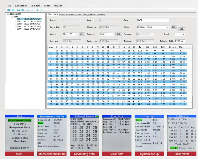This screenshot has width=198, height=159.
Task: Collapse the Data tree node
Action: click(x=11, y=17)
